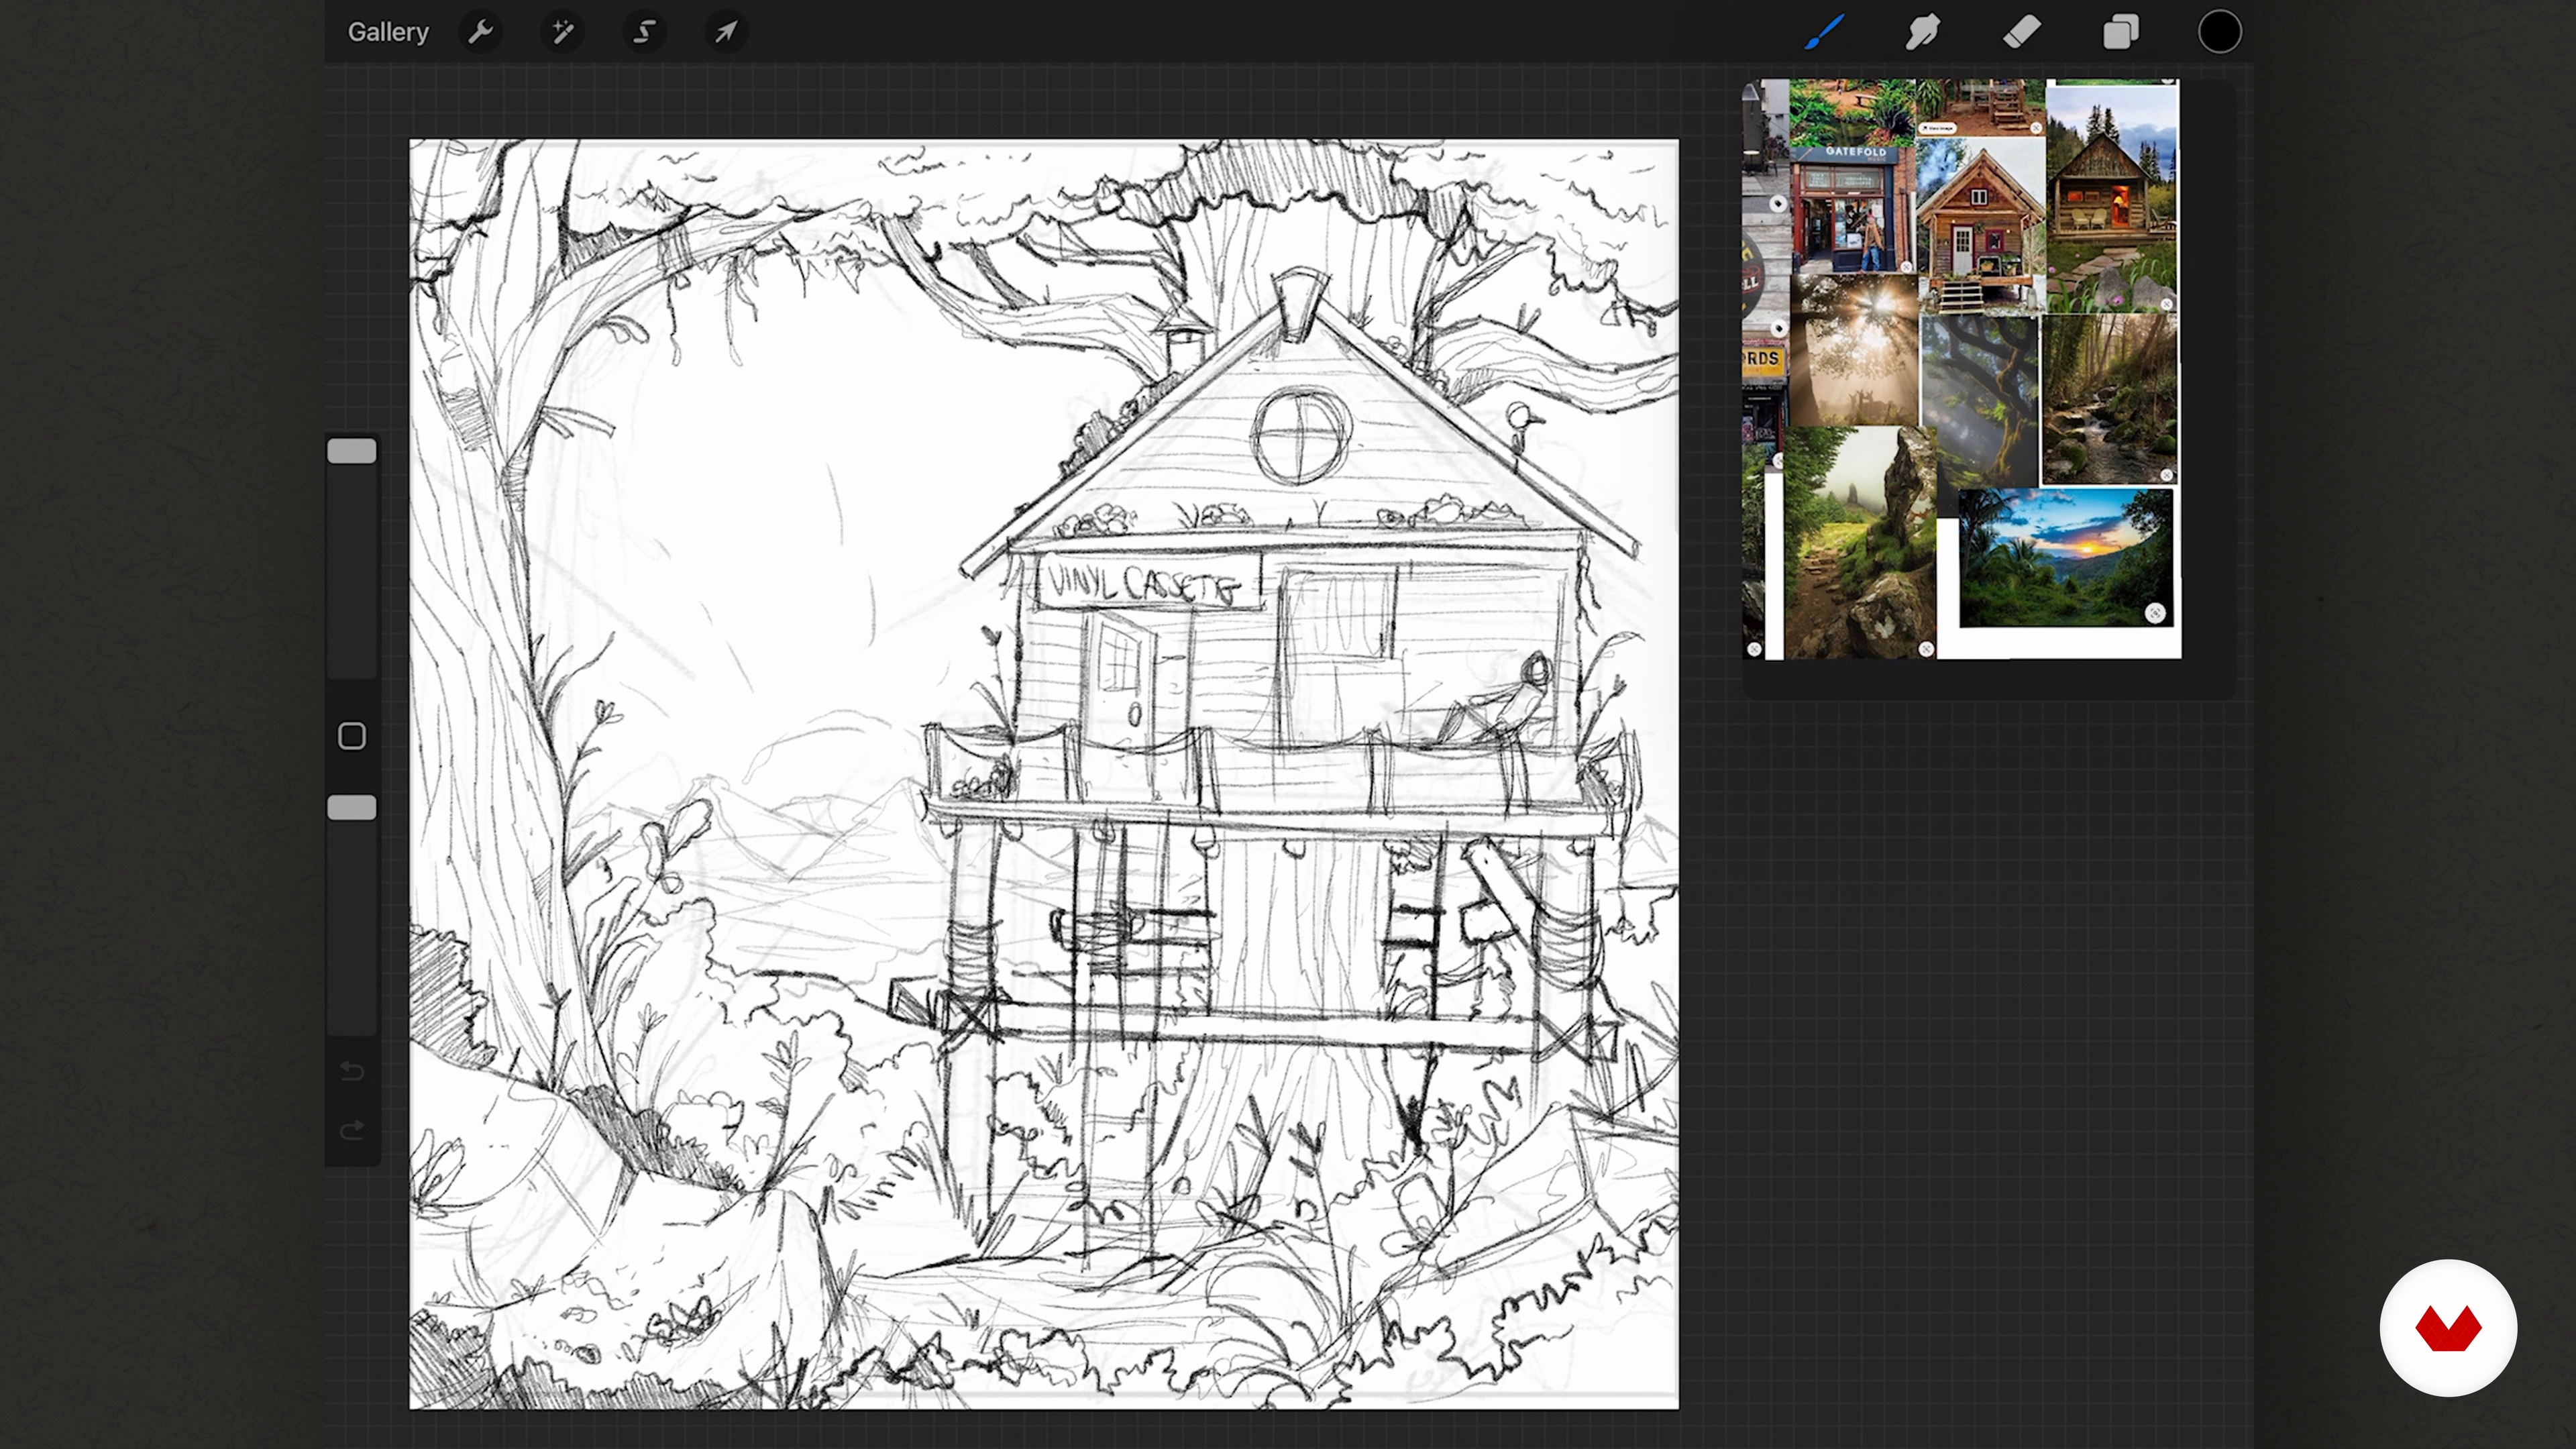Click the brush size slider handle
The image size is (2576, 1449).
point(352,451)
